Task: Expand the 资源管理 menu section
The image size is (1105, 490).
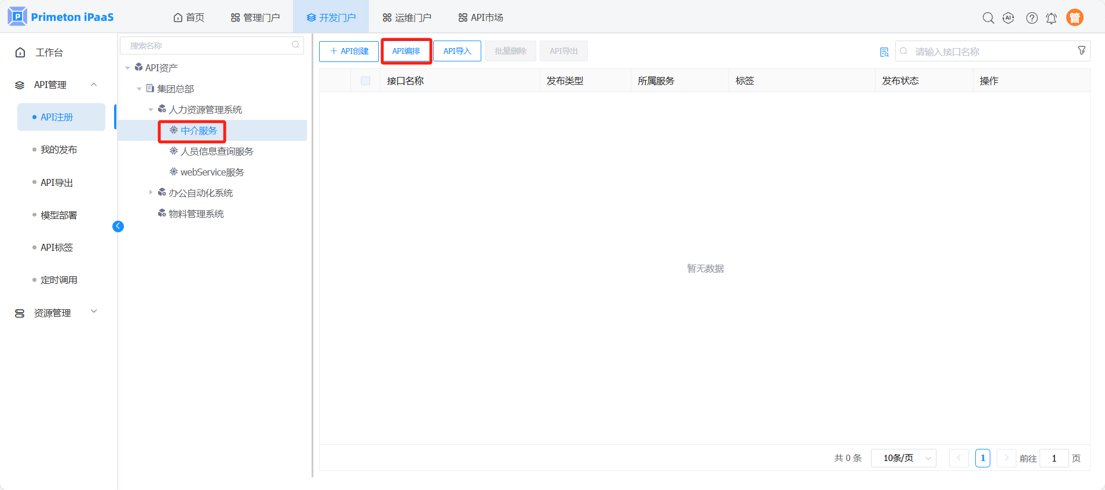Action: pyautogui.click(x=94, y=312)
